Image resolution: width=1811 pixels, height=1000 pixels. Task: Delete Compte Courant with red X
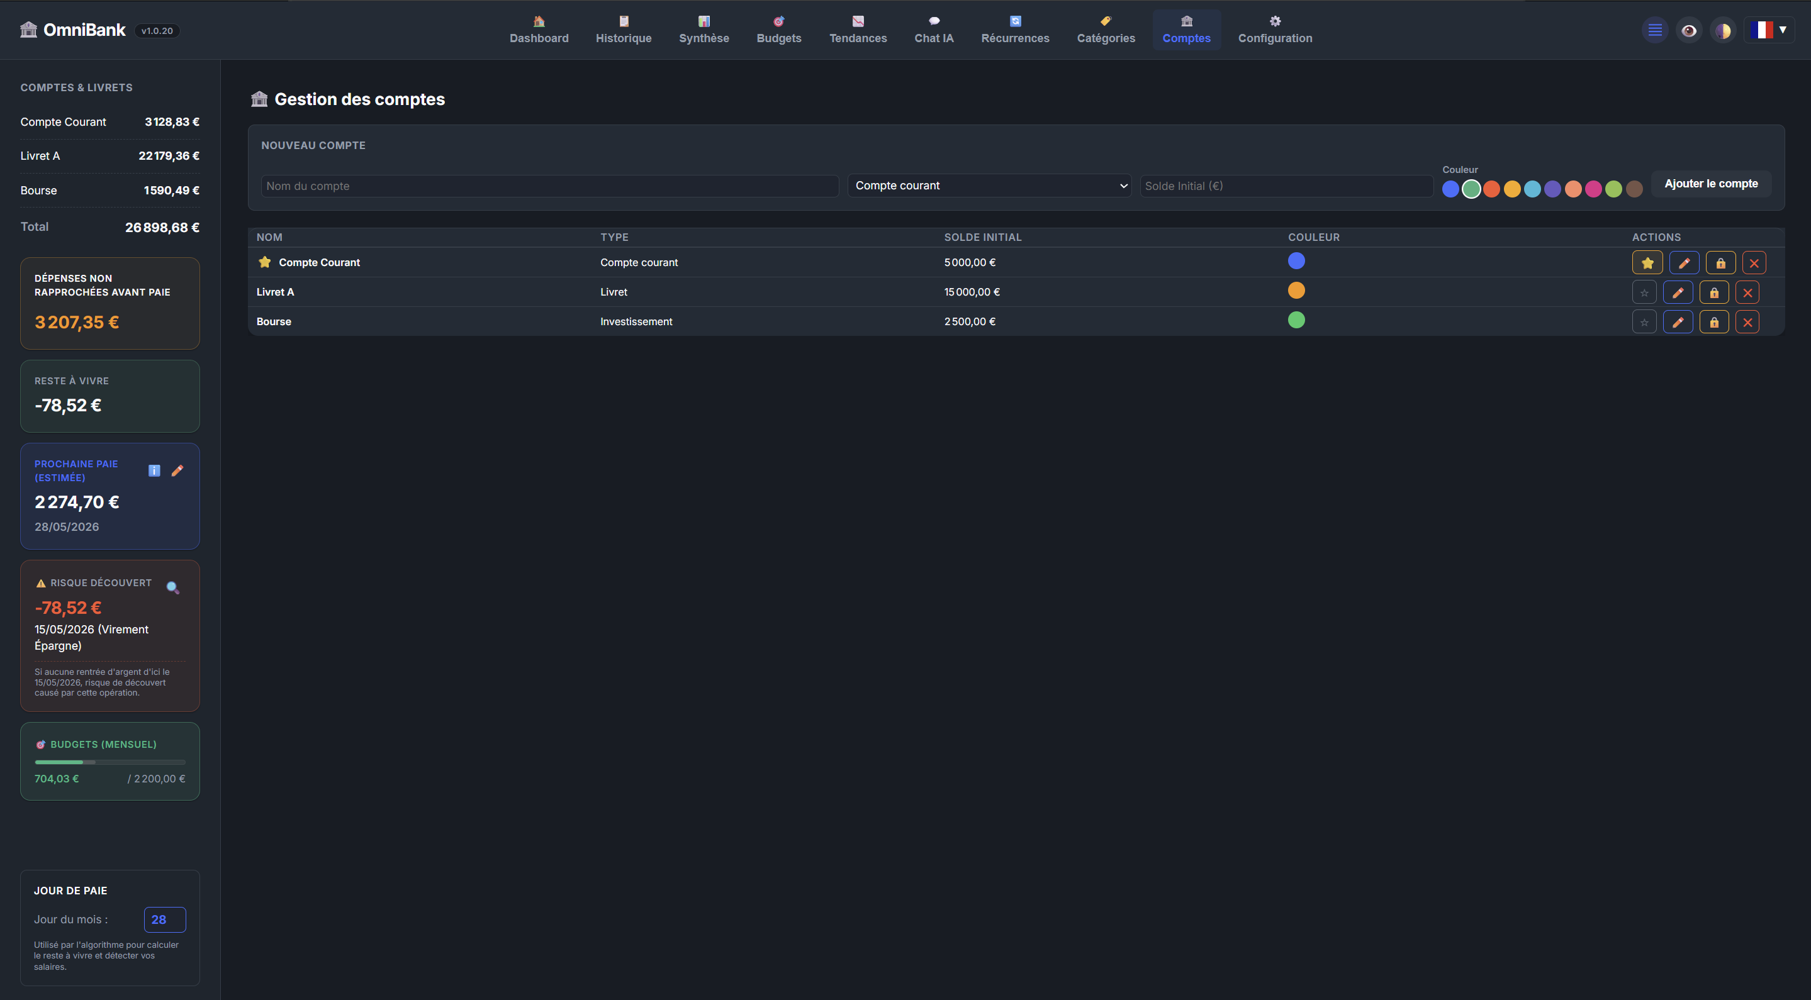point(1754,263)
